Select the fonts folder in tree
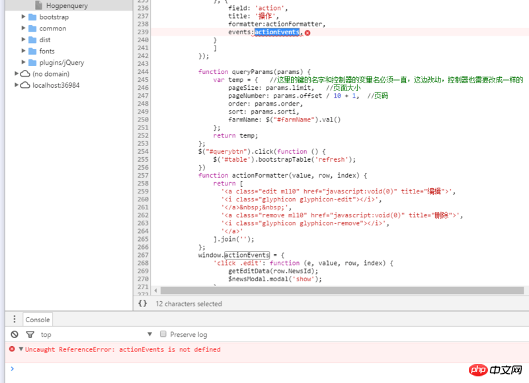The image size is (529, 383). click(x=46, y=51)
